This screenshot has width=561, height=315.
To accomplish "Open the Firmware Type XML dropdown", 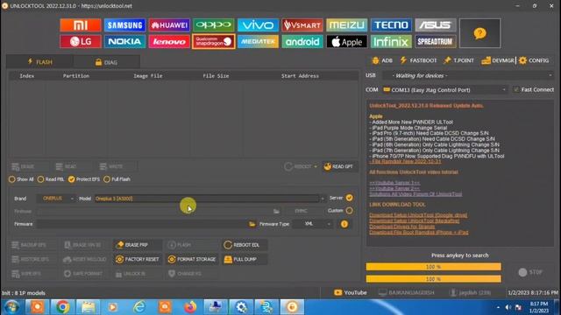I will click(x=312, y=224).
